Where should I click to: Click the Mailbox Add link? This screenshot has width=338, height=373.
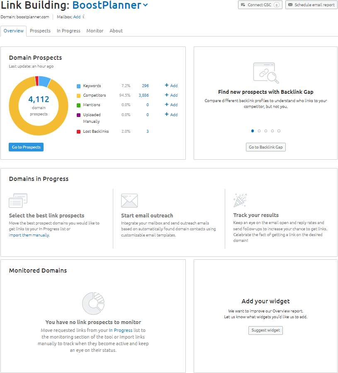click(77, 17)
